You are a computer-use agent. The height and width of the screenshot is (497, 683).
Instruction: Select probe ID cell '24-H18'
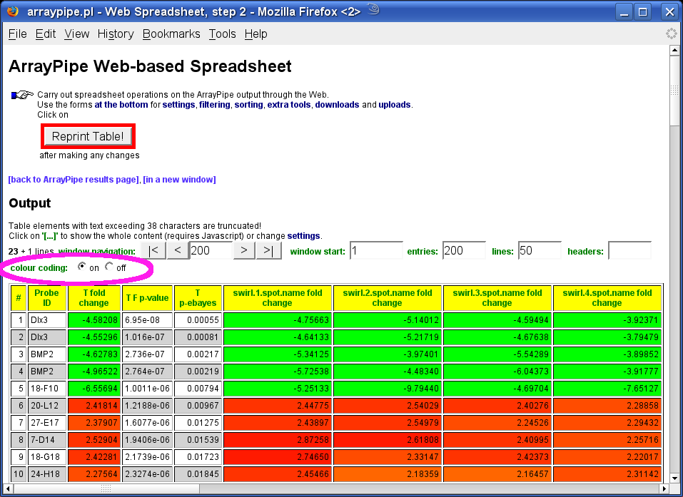(x=46, y=474)
